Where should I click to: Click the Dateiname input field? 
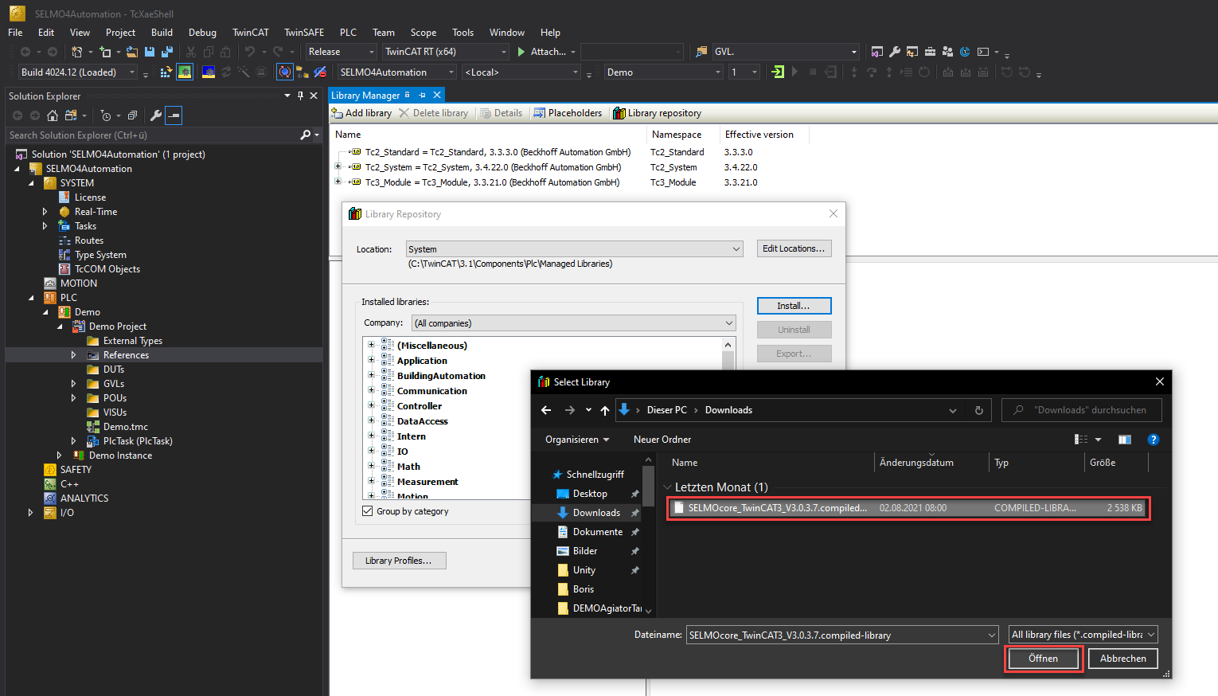click(x=836, y=635)
